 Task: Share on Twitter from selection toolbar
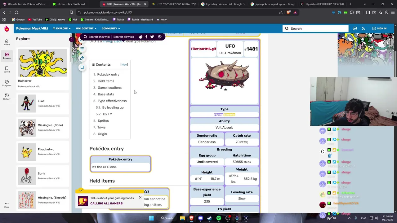pos(152,37)
